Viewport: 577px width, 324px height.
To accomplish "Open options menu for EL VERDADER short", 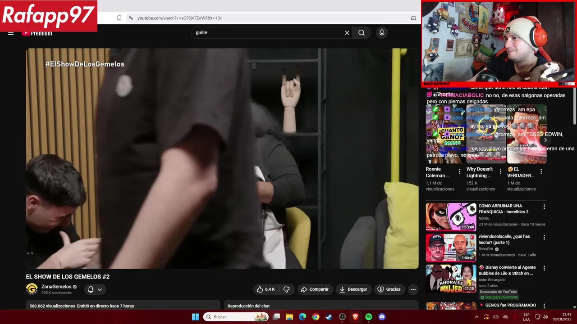I will (541, 171).
